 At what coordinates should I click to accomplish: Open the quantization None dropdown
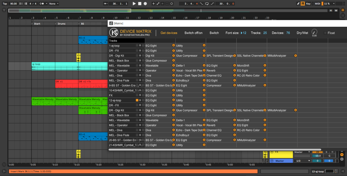point(53,3)
